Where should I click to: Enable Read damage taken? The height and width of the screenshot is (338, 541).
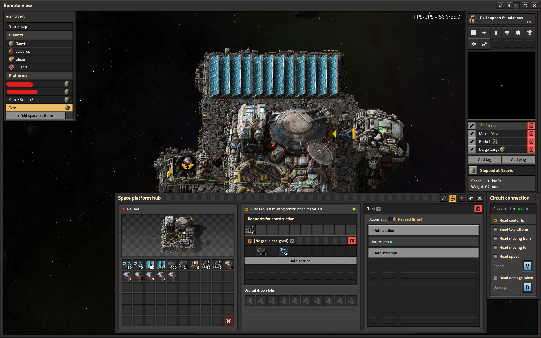[x=495, y=278]
